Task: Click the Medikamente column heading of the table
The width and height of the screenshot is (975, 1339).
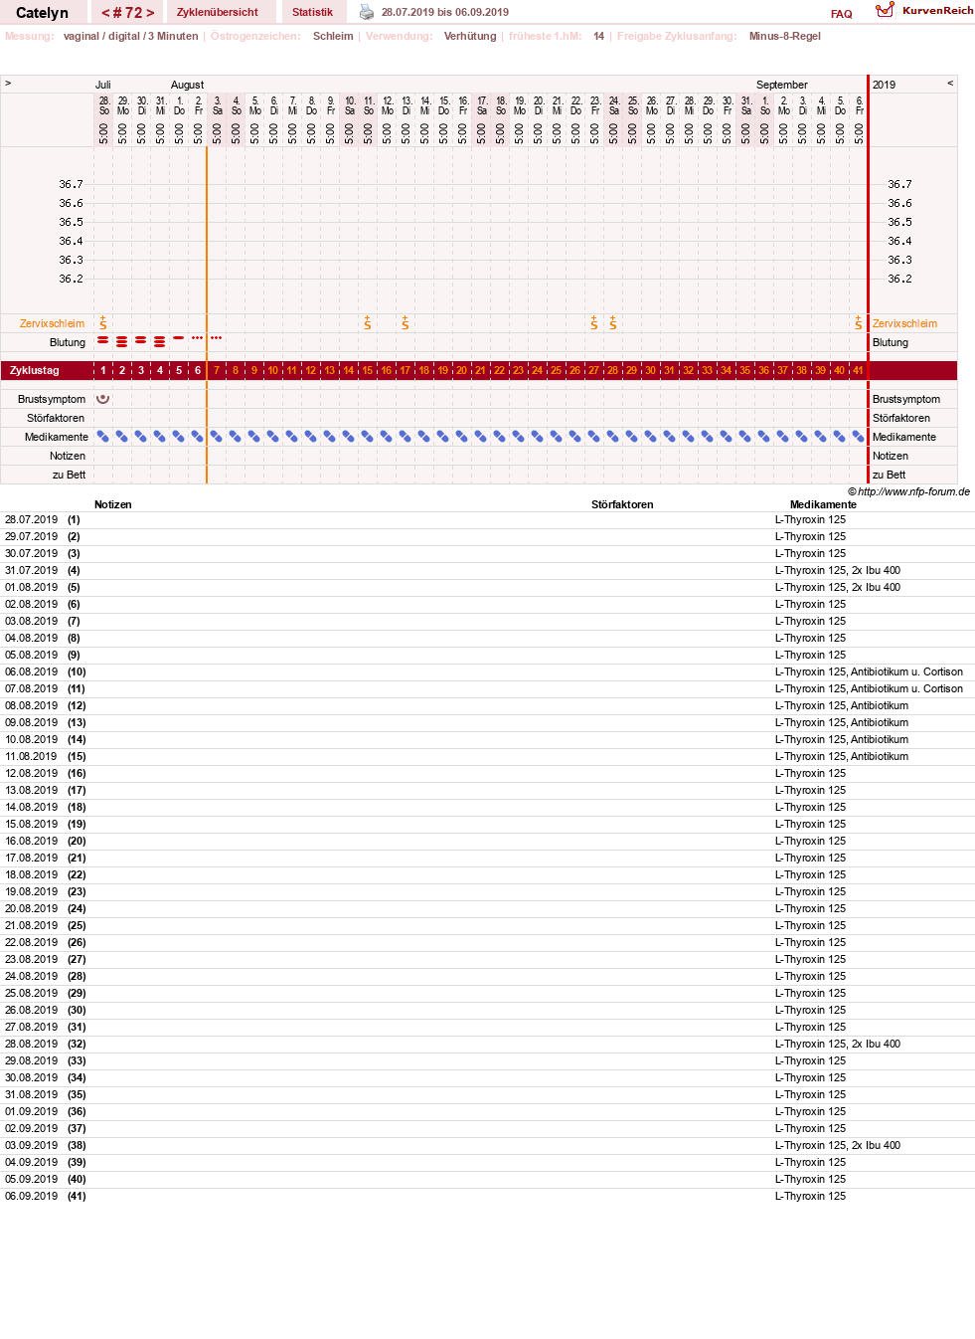Action: [823, 504]
